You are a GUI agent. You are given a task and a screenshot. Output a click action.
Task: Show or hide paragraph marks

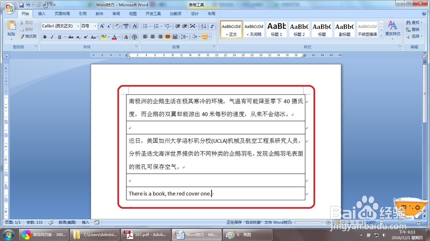(212, 26)
